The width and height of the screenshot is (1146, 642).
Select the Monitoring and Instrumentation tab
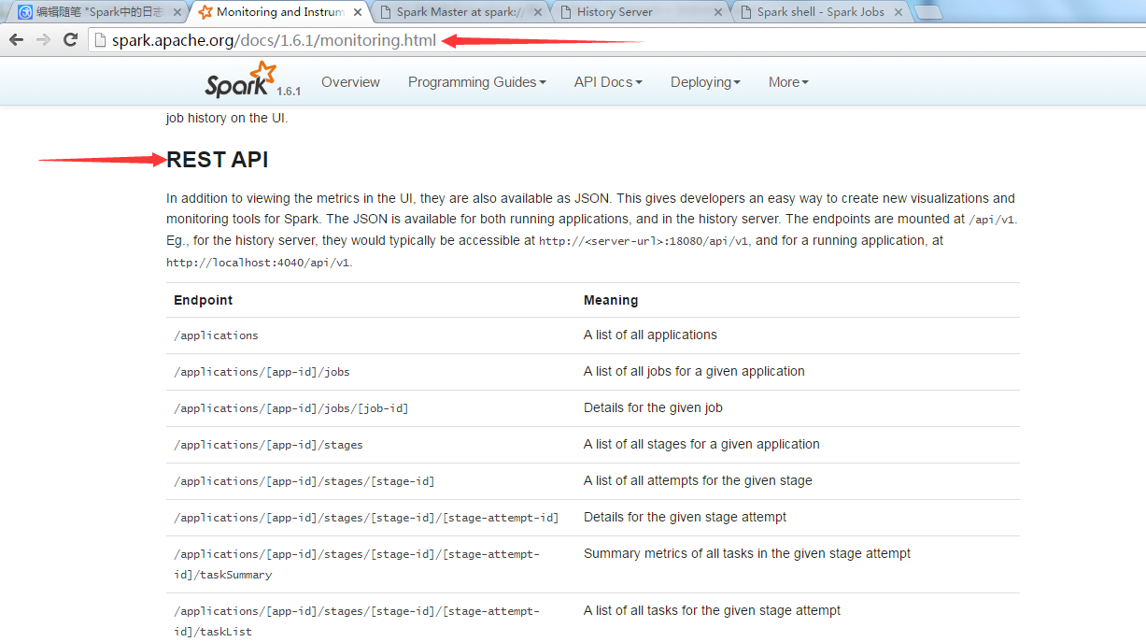pyautogui.click(x=278, y=12)
